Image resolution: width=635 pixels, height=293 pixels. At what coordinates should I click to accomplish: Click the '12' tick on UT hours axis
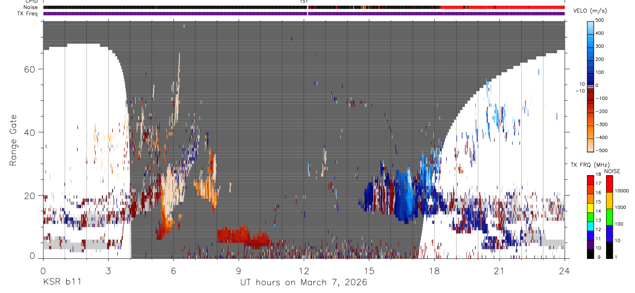(x=304, y=270)
